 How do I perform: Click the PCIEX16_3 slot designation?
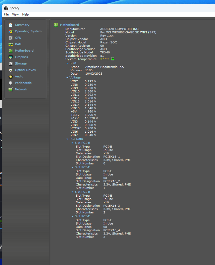112,206
